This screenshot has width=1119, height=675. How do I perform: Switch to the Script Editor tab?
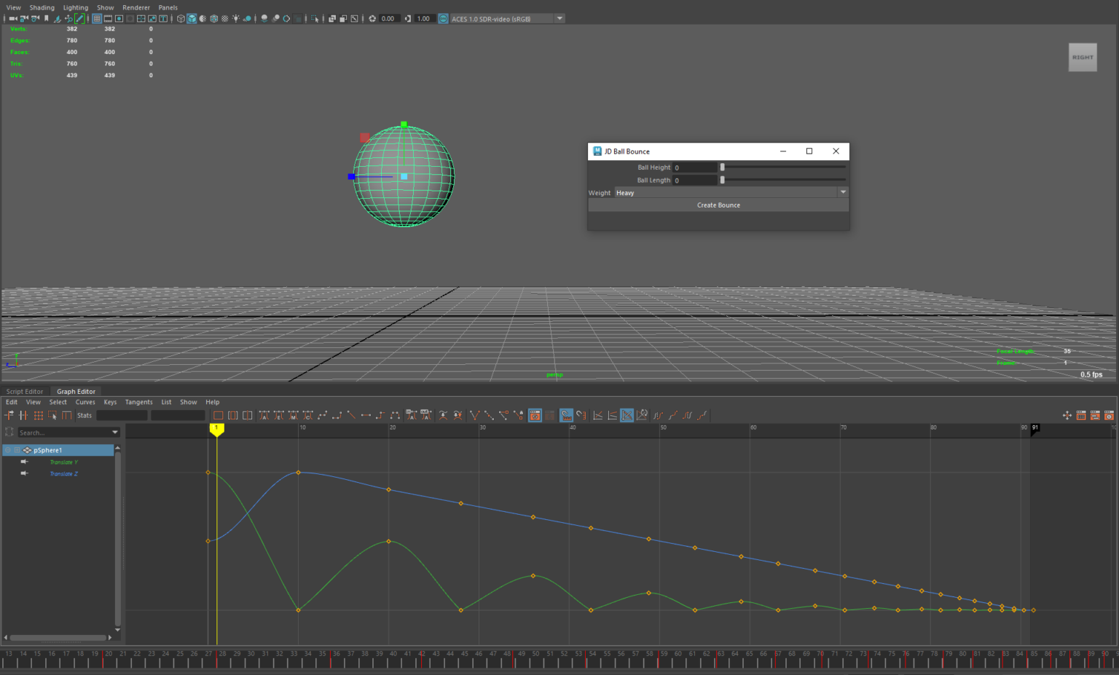[25, 391]
